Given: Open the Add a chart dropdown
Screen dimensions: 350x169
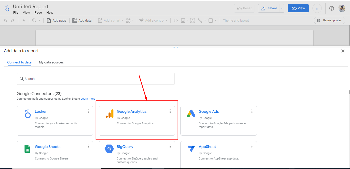Looking at the screenshot, I should tap(110, 21).
